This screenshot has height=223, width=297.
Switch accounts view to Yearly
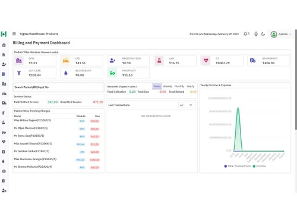coord(191,86)
